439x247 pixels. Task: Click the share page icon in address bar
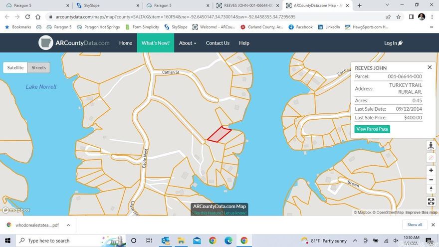[388, 17]
